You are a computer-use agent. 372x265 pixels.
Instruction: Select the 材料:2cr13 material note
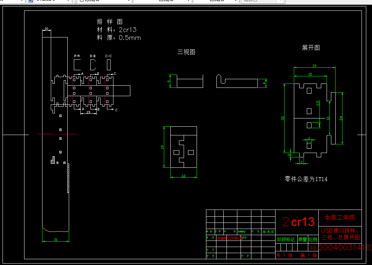pyautogui.click(x=117, y=30)
